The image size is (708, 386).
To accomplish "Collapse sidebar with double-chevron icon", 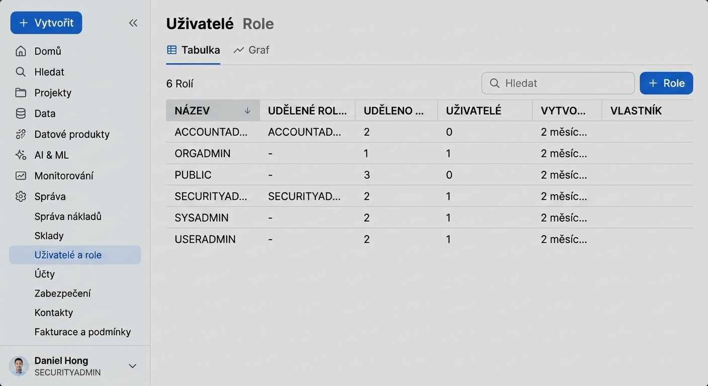I will tap(133, 23).
